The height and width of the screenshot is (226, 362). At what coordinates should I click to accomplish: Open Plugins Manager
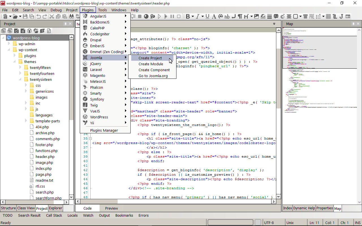[x=104, y=130]
